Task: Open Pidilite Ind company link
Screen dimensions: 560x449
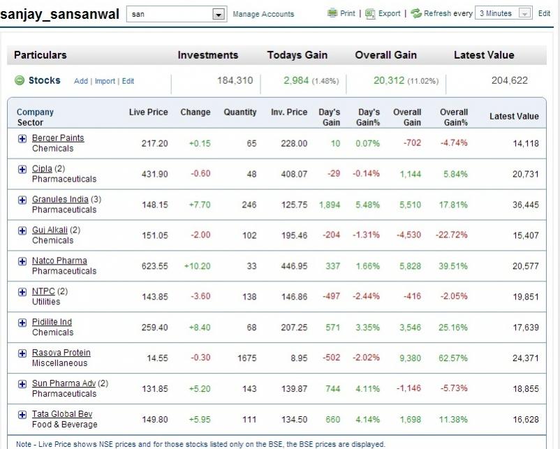Action: point(52,322)
